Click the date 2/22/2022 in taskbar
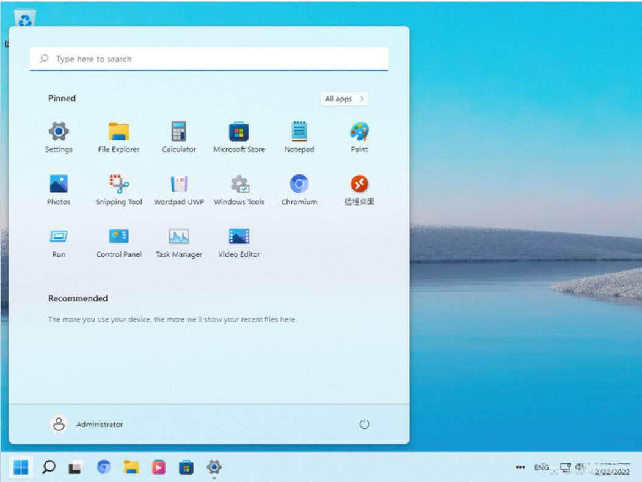 click(612, 472)
